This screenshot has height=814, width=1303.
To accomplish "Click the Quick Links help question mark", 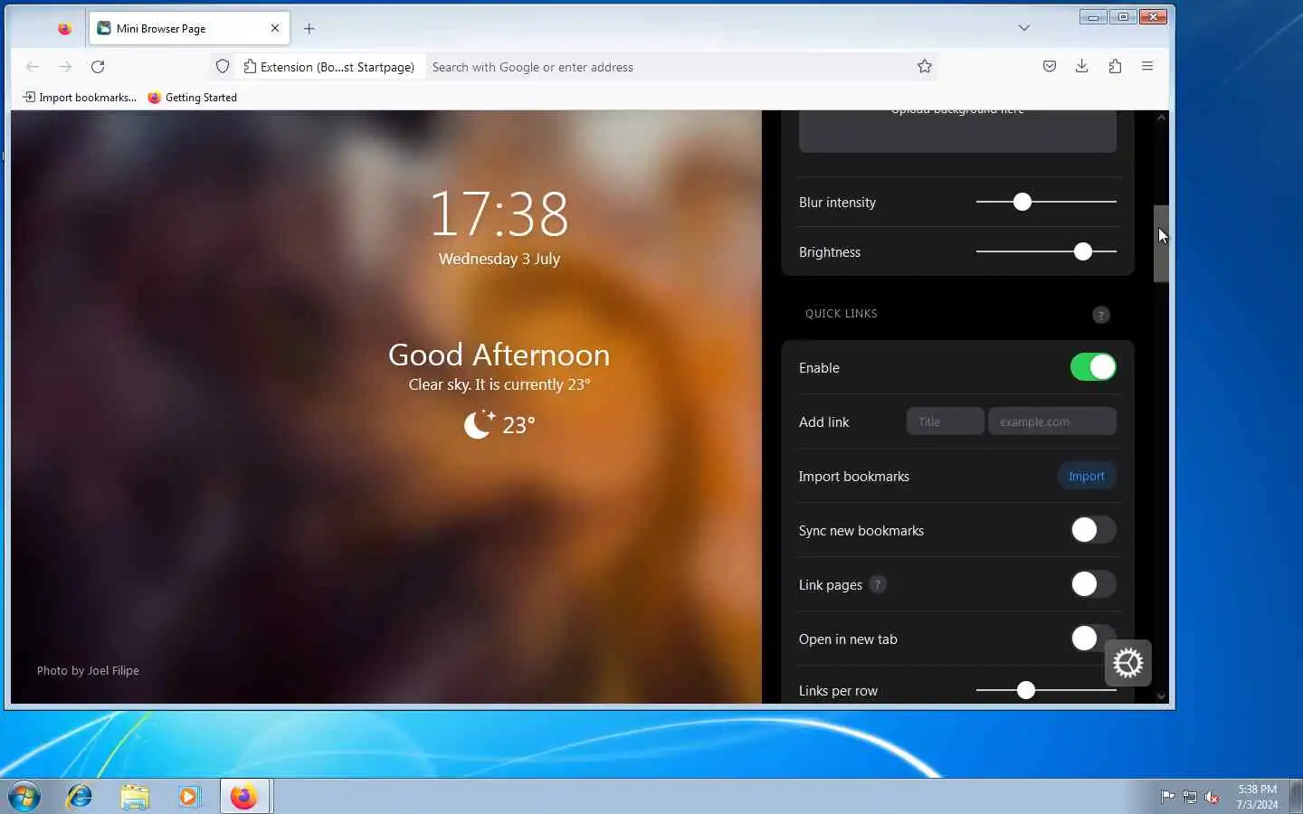I will pos(1100,315).
